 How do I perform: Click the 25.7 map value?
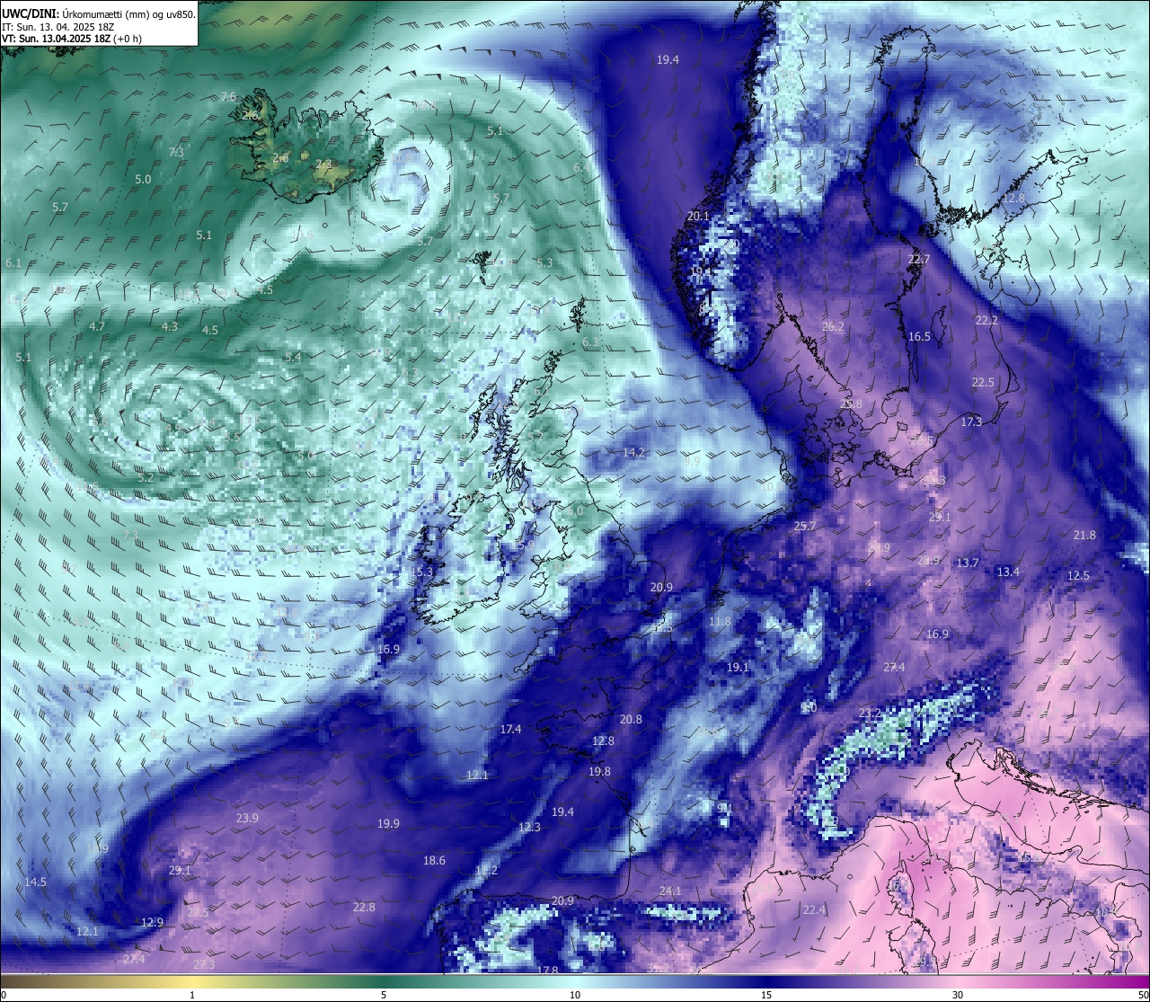[x=805, y=527]
